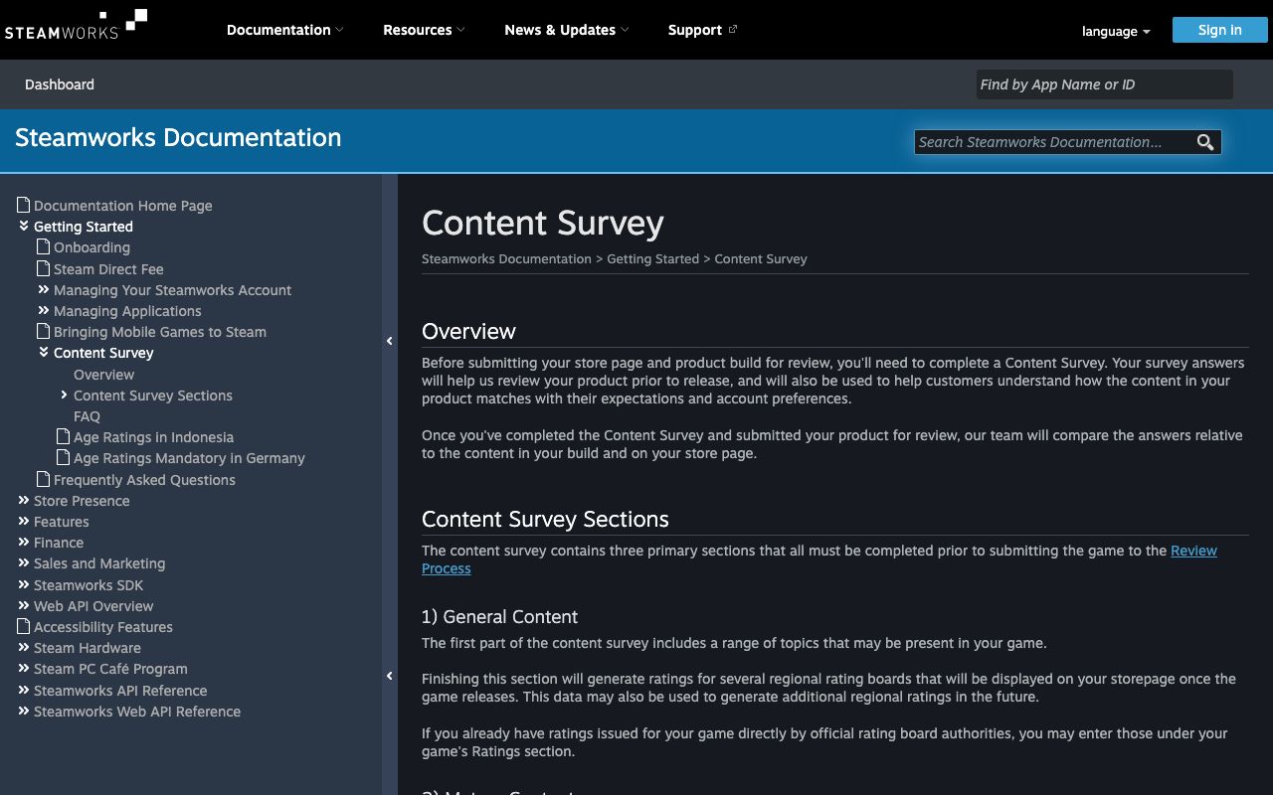Image resolution: width=1273 pixels, height=795 pixels.
Task: Click the external link icon next to Support
Action: (x=733, y=29)
